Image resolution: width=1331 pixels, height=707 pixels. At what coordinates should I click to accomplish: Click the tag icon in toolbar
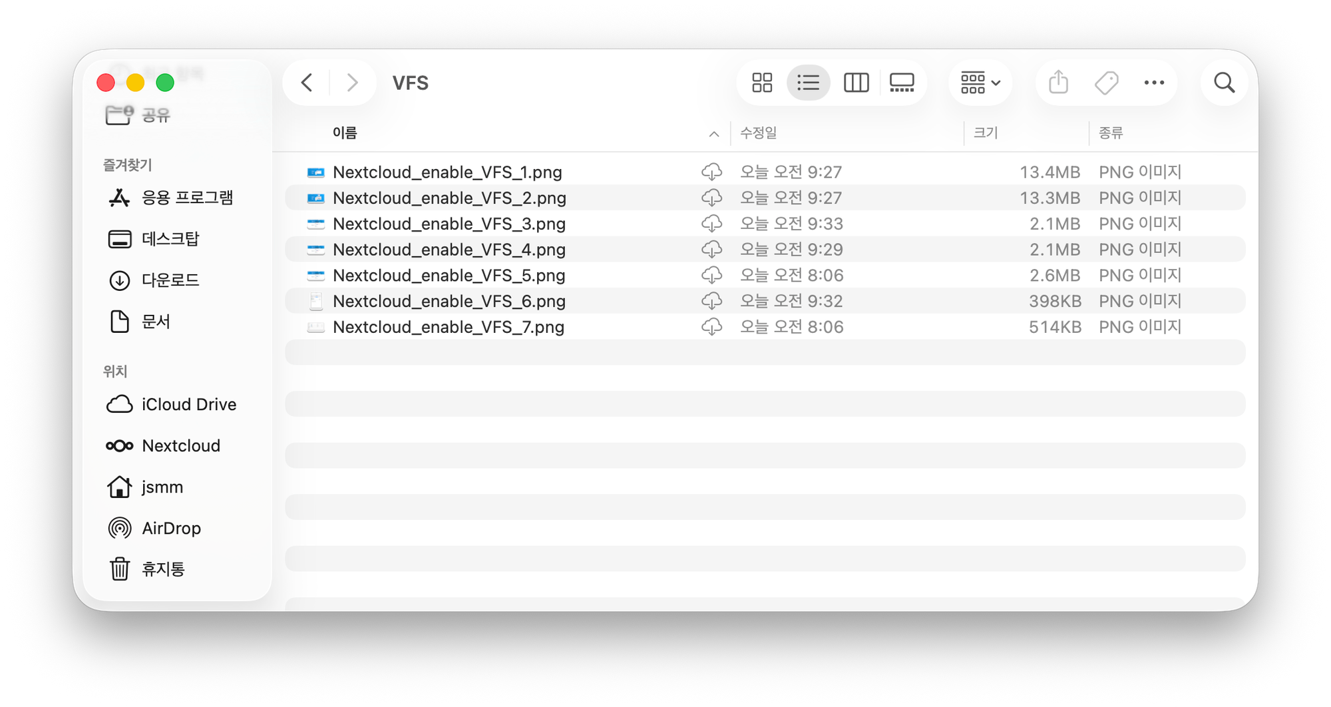(1106, 83)
